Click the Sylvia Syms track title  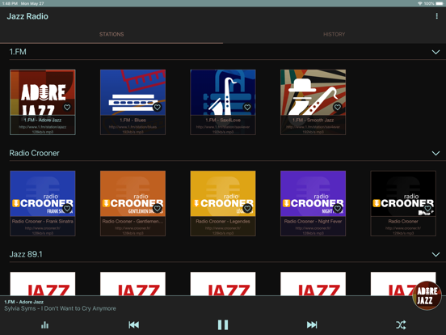[60, 308]
